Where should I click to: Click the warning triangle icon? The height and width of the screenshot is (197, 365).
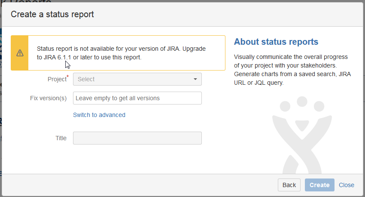(x=20, y=53)
